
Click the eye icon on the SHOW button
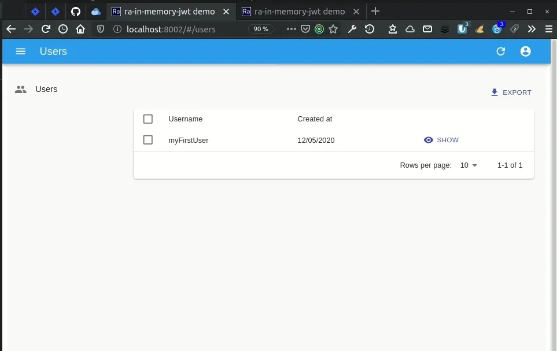coord(428,139)
